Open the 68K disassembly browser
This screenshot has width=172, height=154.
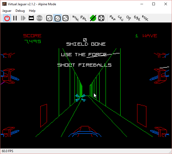137,18
